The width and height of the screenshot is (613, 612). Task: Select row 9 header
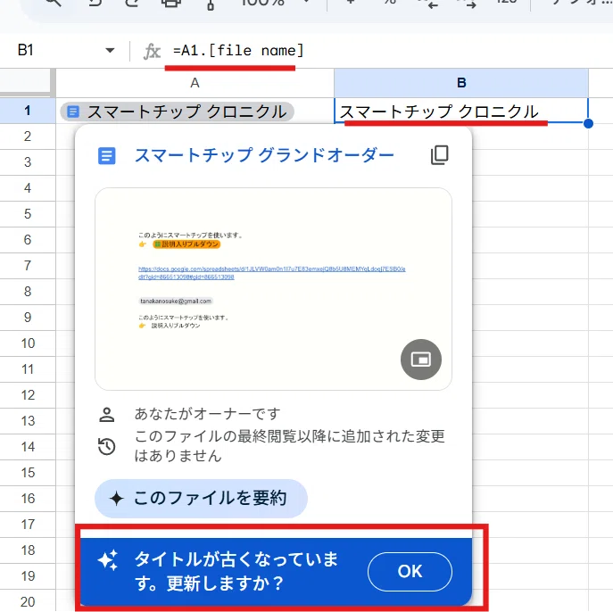tap(28, 318)
